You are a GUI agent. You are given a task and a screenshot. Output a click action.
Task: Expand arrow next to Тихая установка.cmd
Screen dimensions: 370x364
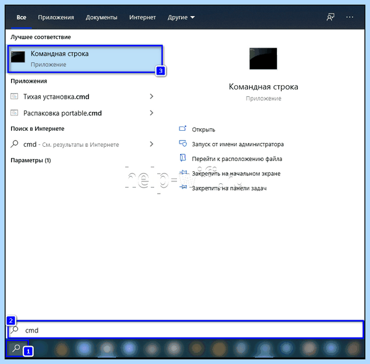pyautogui.click(x=152, y=96)
